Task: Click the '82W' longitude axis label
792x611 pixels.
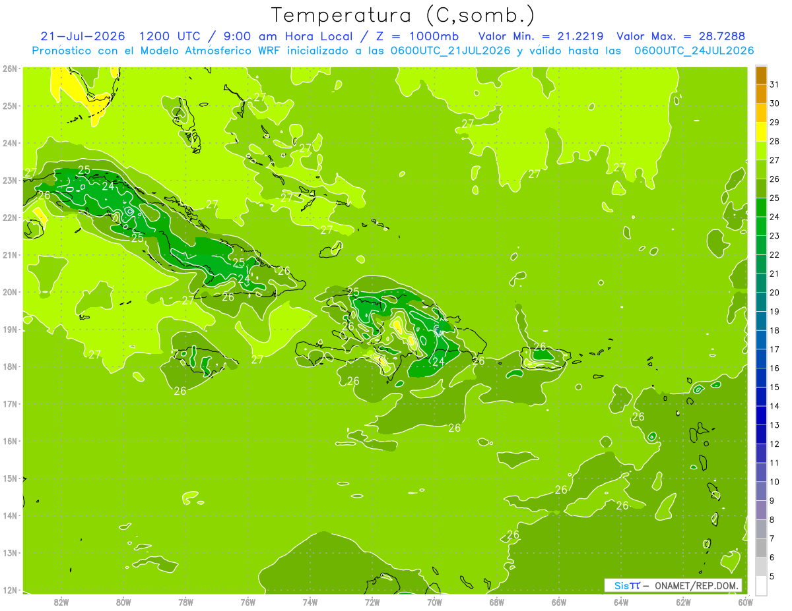Action: [x=61, y=602]
